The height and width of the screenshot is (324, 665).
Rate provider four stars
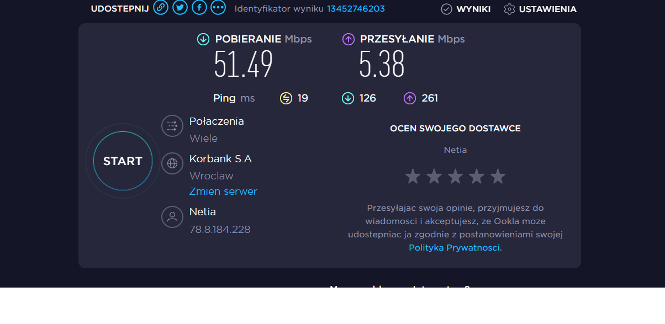click(x=477, y=177)
